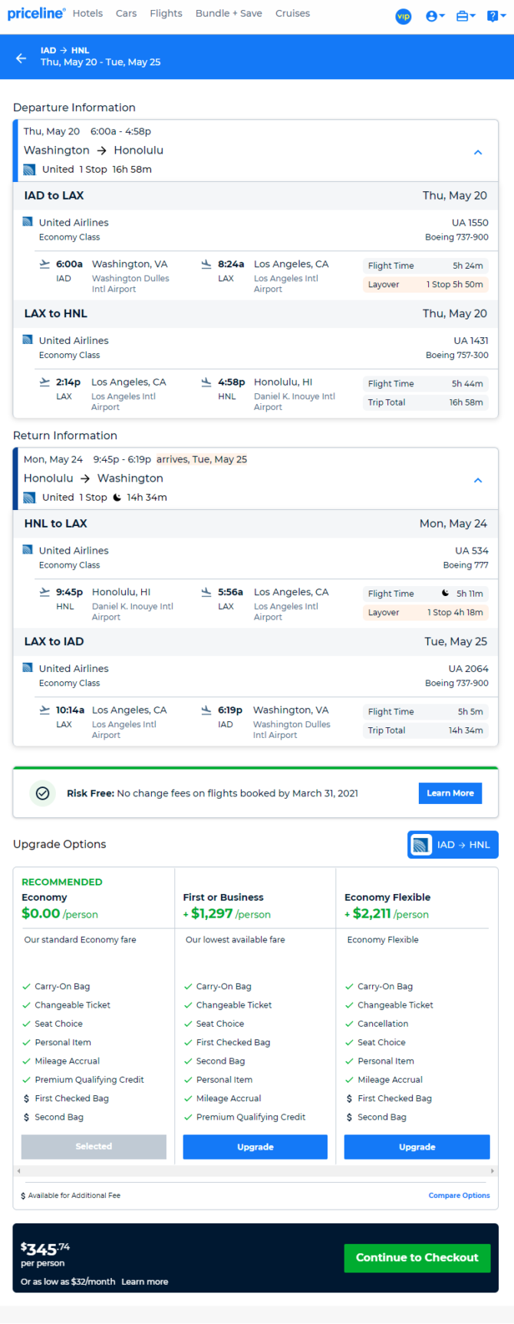Upgrade to First or Business fare
Image resolution: width=514 pixels, height=1324 pixels.
(x=255, y=1147)
